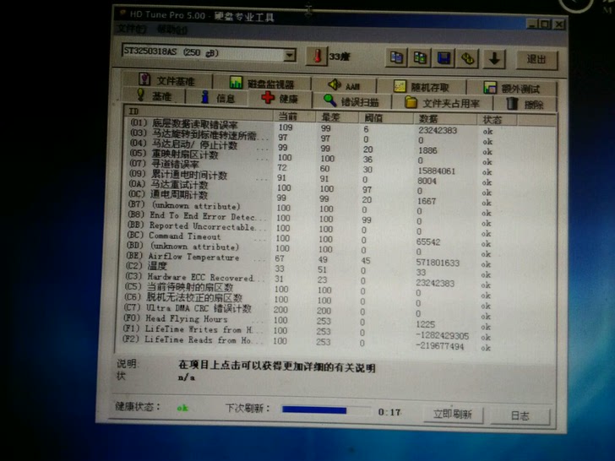Click the 立即刷新 refresh button
This screenshot has width=615, height=461.
click(x=453, y=414)
